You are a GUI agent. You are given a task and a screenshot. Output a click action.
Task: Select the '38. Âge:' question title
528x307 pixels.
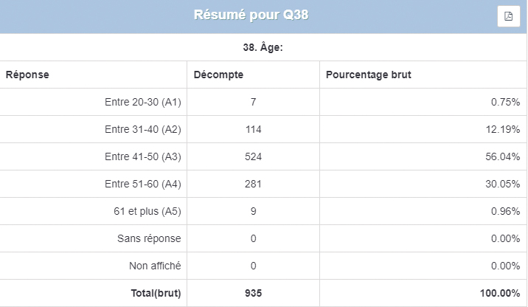(x=263, y=47)
